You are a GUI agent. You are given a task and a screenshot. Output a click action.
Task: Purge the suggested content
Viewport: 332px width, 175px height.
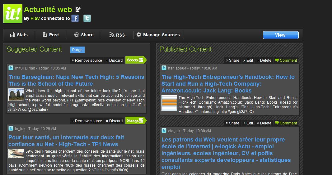(x=77, y=50)
